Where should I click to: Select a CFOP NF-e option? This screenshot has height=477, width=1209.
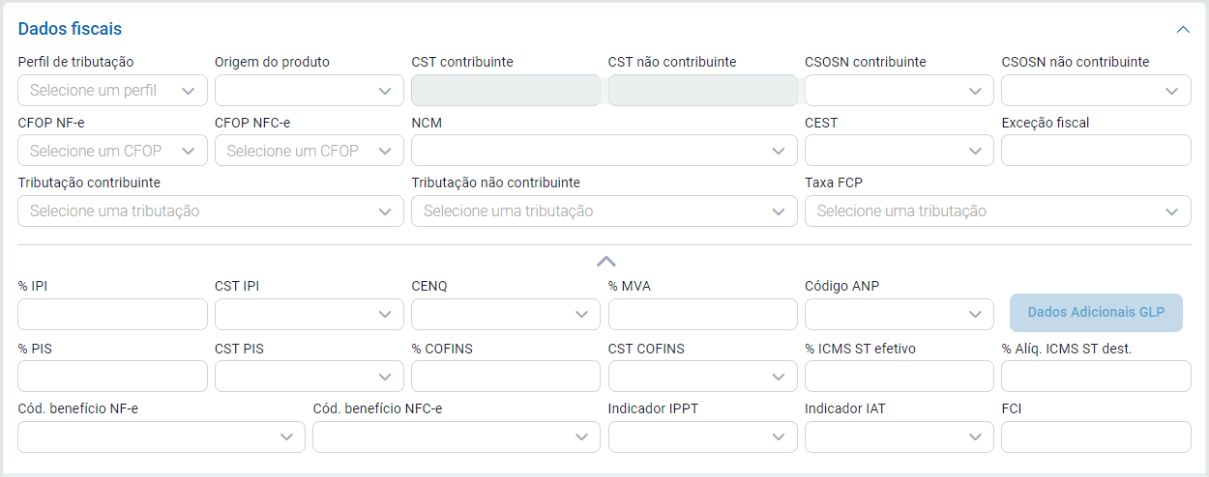click(x=112, y=151)
